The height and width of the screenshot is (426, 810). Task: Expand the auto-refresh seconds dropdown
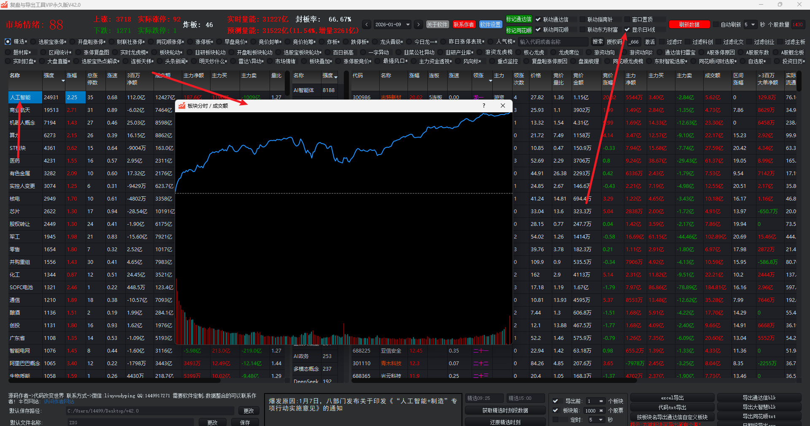click(753, 24)
